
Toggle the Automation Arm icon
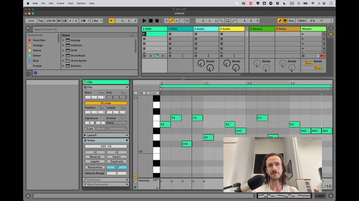coord(172,21)
